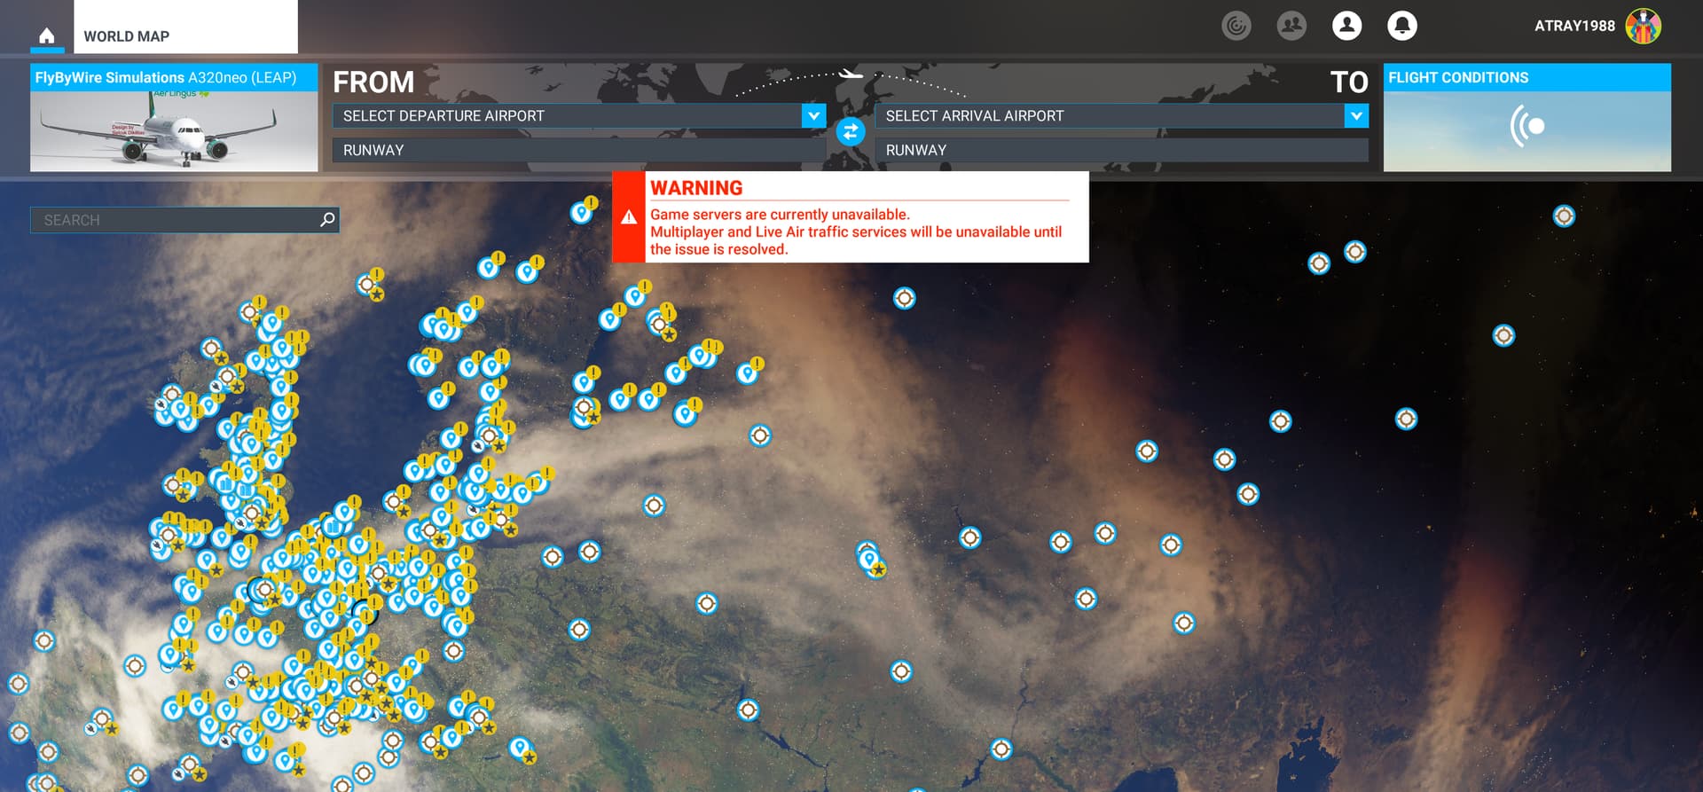1703x792 pixels.
Task: Open the Flight Conditions panel
Action: tap(1526, 118)
